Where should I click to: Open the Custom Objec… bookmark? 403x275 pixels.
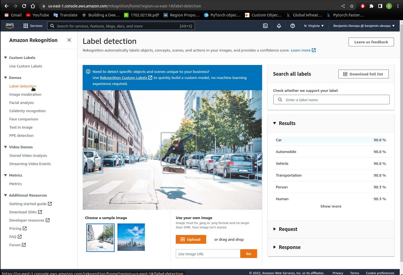click(263, 15)
